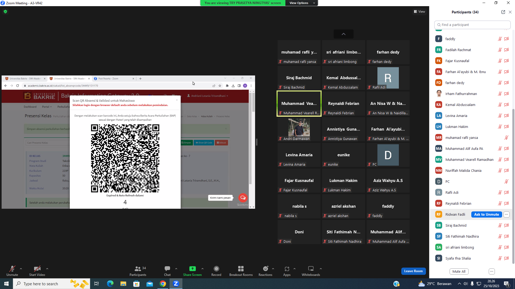Toggle Lukman Hakim's video-off icon in list
The width and height of the screenshot is (515, 289).
(x=506, y=127)
